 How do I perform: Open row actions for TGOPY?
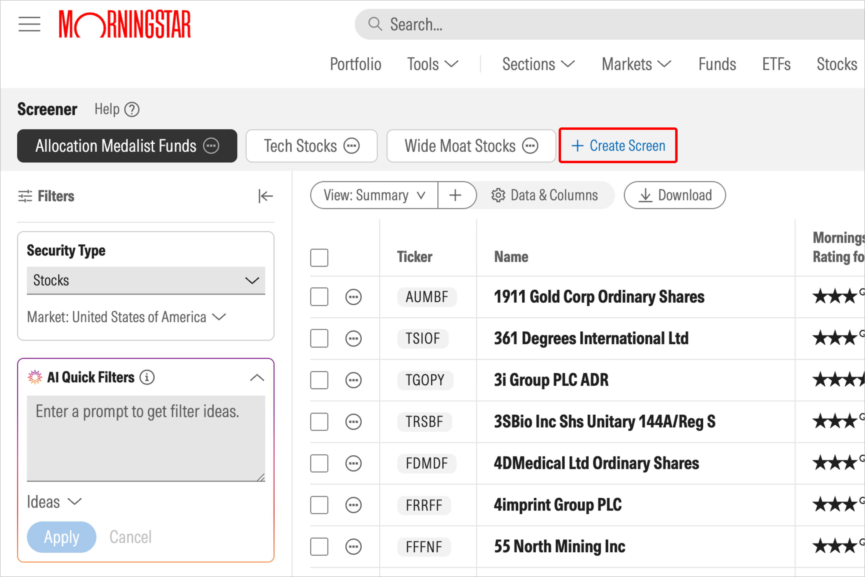[354, 380]
